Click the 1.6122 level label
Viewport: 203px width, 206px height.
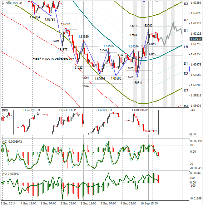[120, 55]
